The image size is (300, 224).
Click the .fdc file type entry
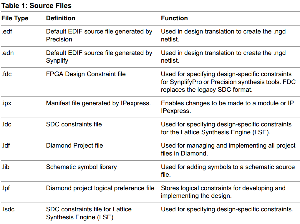pos(7,74)
